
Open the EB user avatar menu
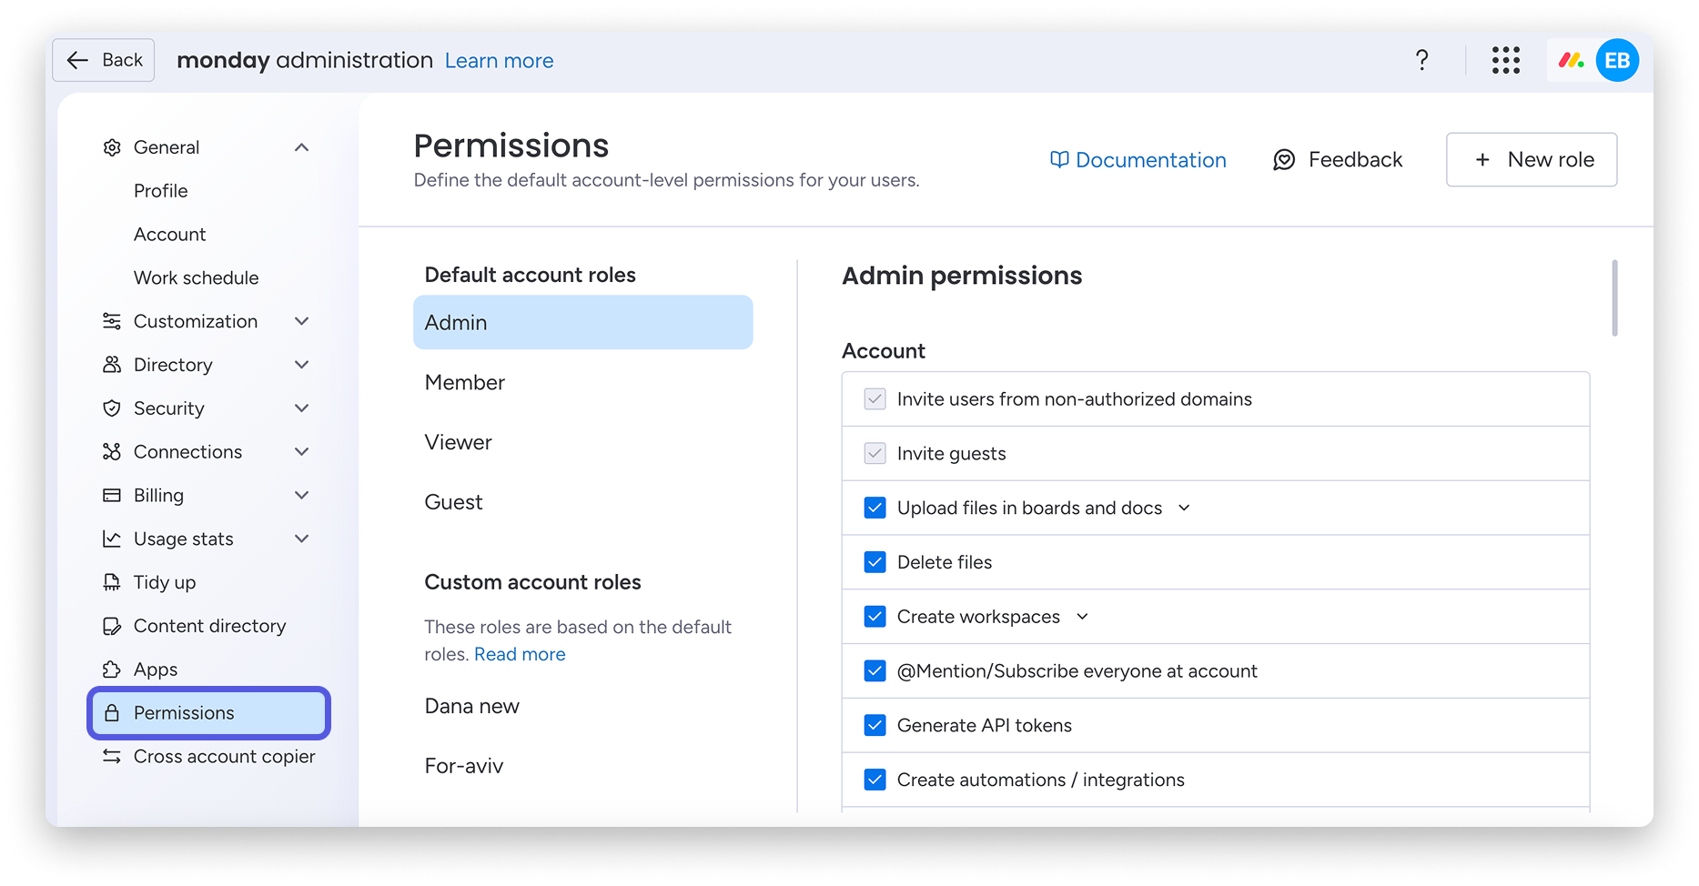pyautogui.click(x=1617, y=60)
